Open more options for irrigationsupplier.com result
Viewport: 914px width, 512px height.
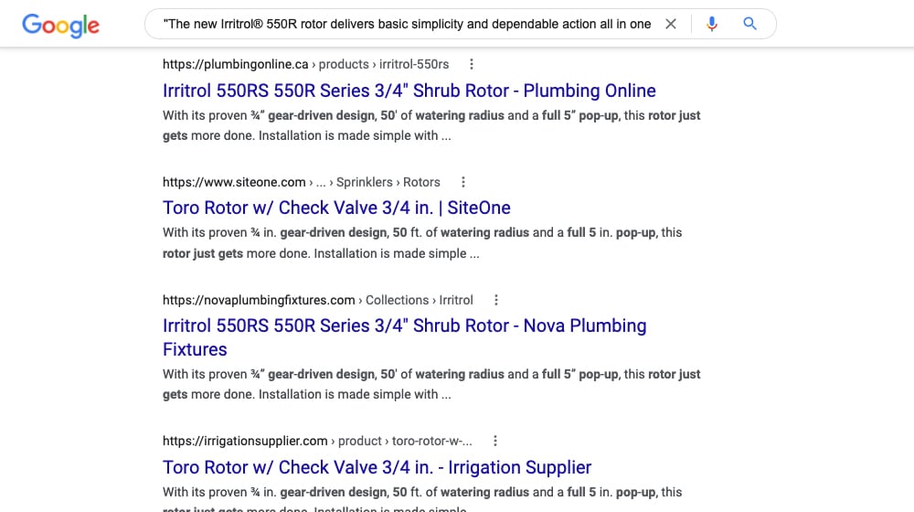coord(495,441)
